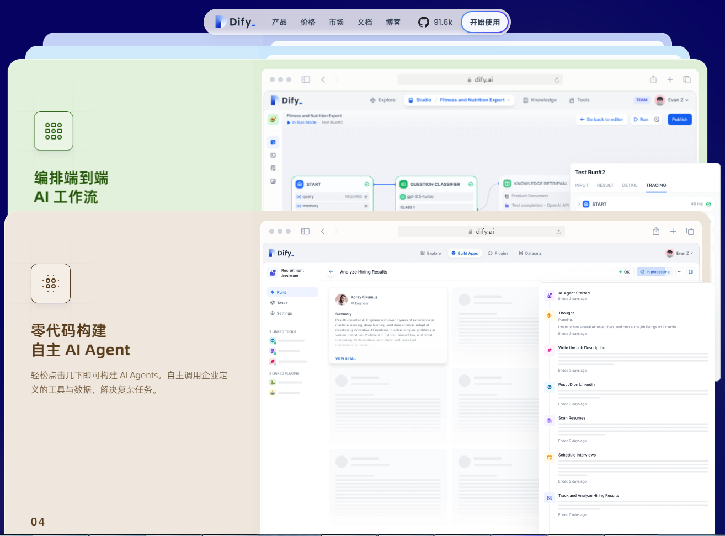Open the 博客 menu item
Screen dimensions: 725x536
pyautogui.click(x=393, y=22)
